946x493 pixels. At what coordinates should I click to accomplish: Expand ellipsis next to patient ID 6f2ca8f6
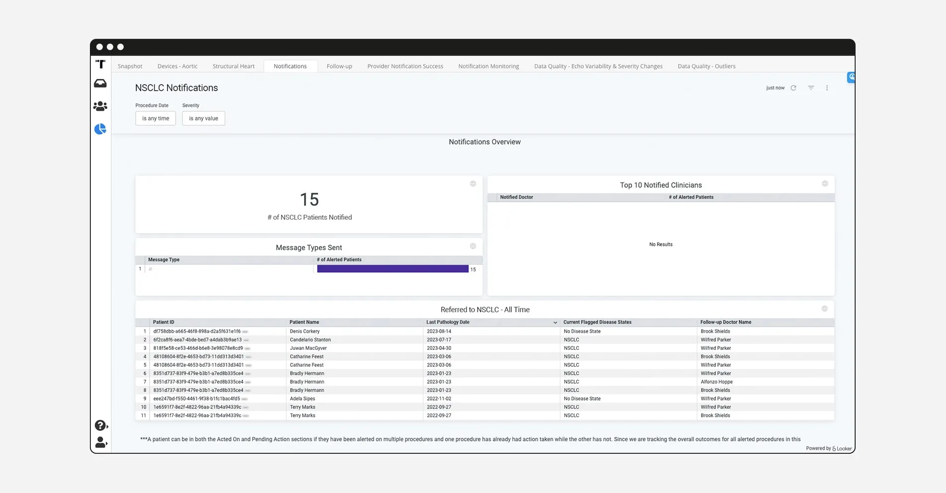coord(246,340)
